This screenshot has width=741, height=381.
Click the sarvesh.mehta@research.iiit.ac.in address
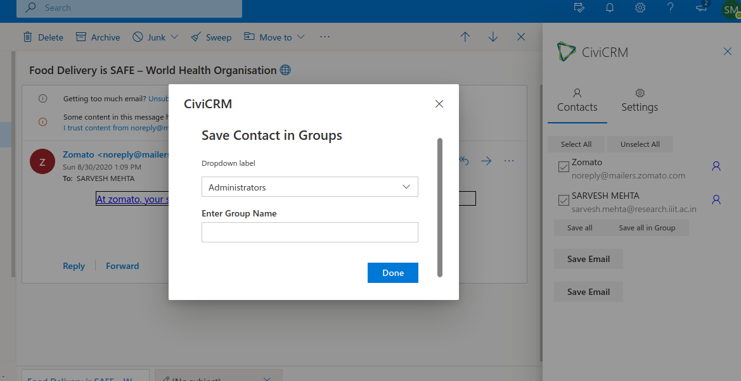tap(634, 209)
